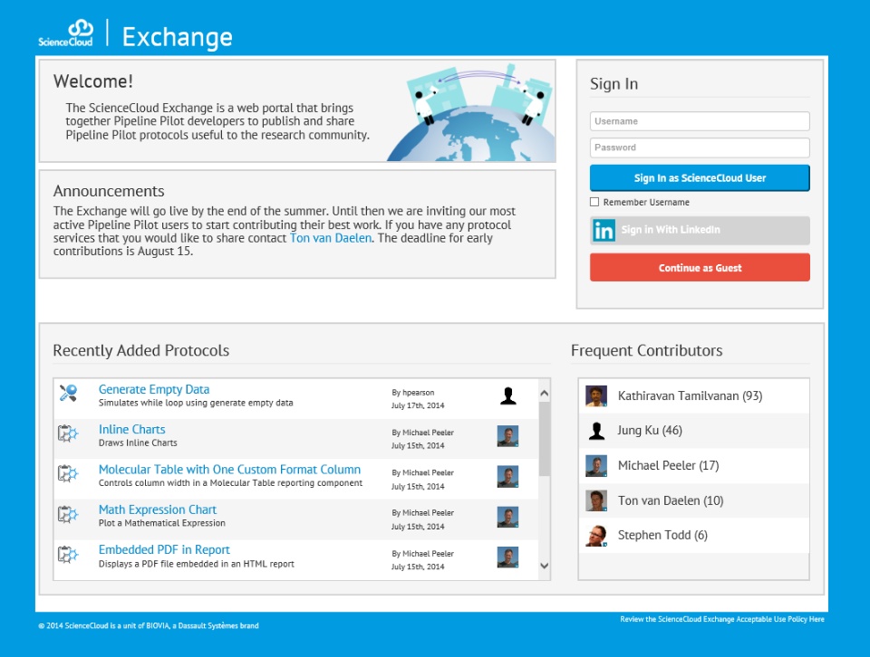Click the LinkedIn logo icon
Viewport: 870px width, 657px height.
point(604,231)
